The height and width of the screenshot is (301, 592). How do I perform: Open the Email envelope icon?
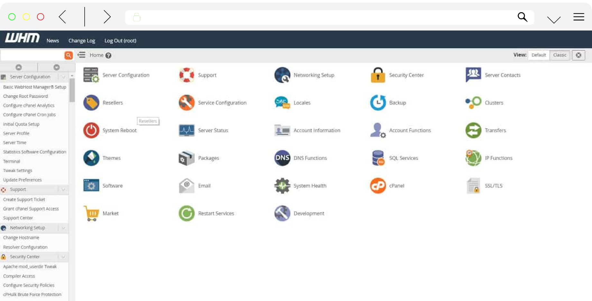(187, 185)
